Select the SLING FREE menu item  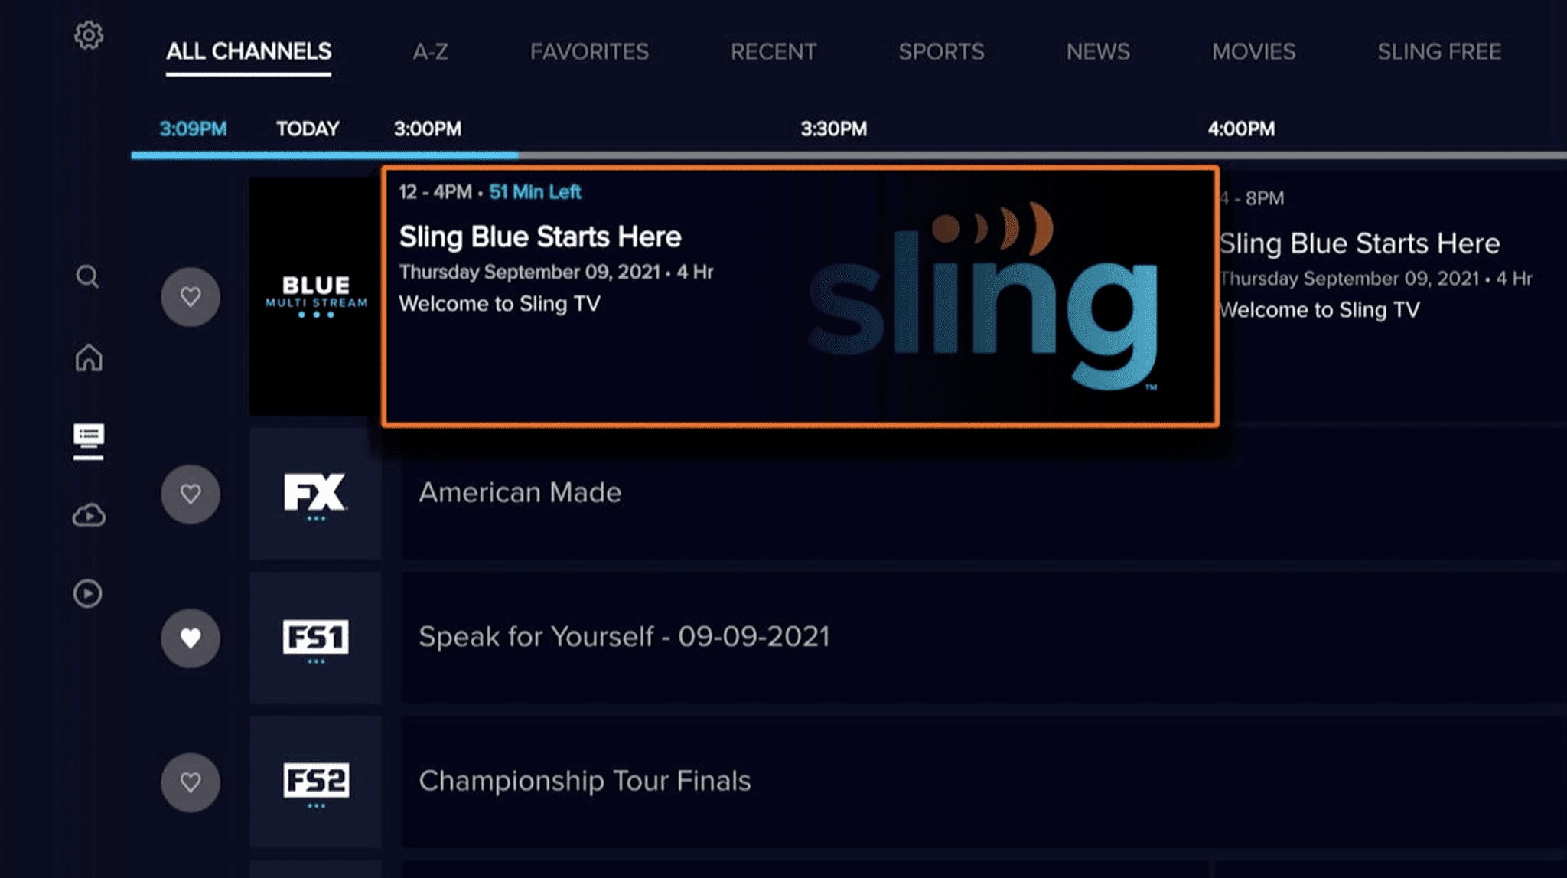[x=1439, y=51]
